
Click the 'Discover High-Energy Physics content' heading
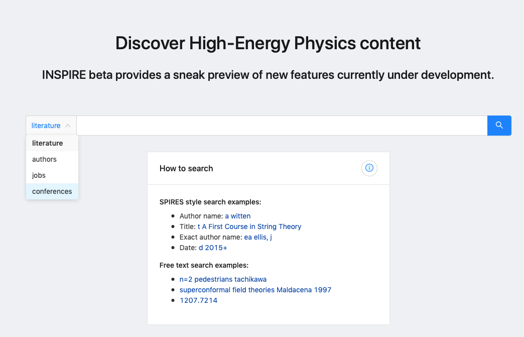(268, 43)
